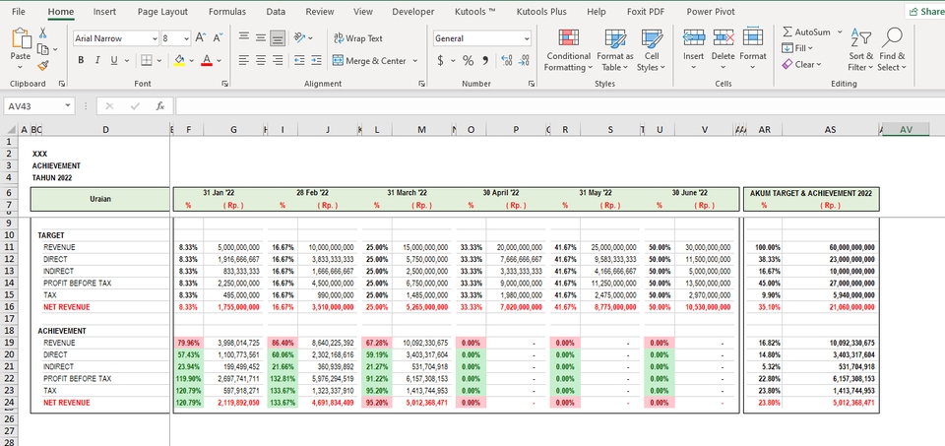The image size is (945, 446).
Task: Click the Name Box showing AV43
Action: 39,106
